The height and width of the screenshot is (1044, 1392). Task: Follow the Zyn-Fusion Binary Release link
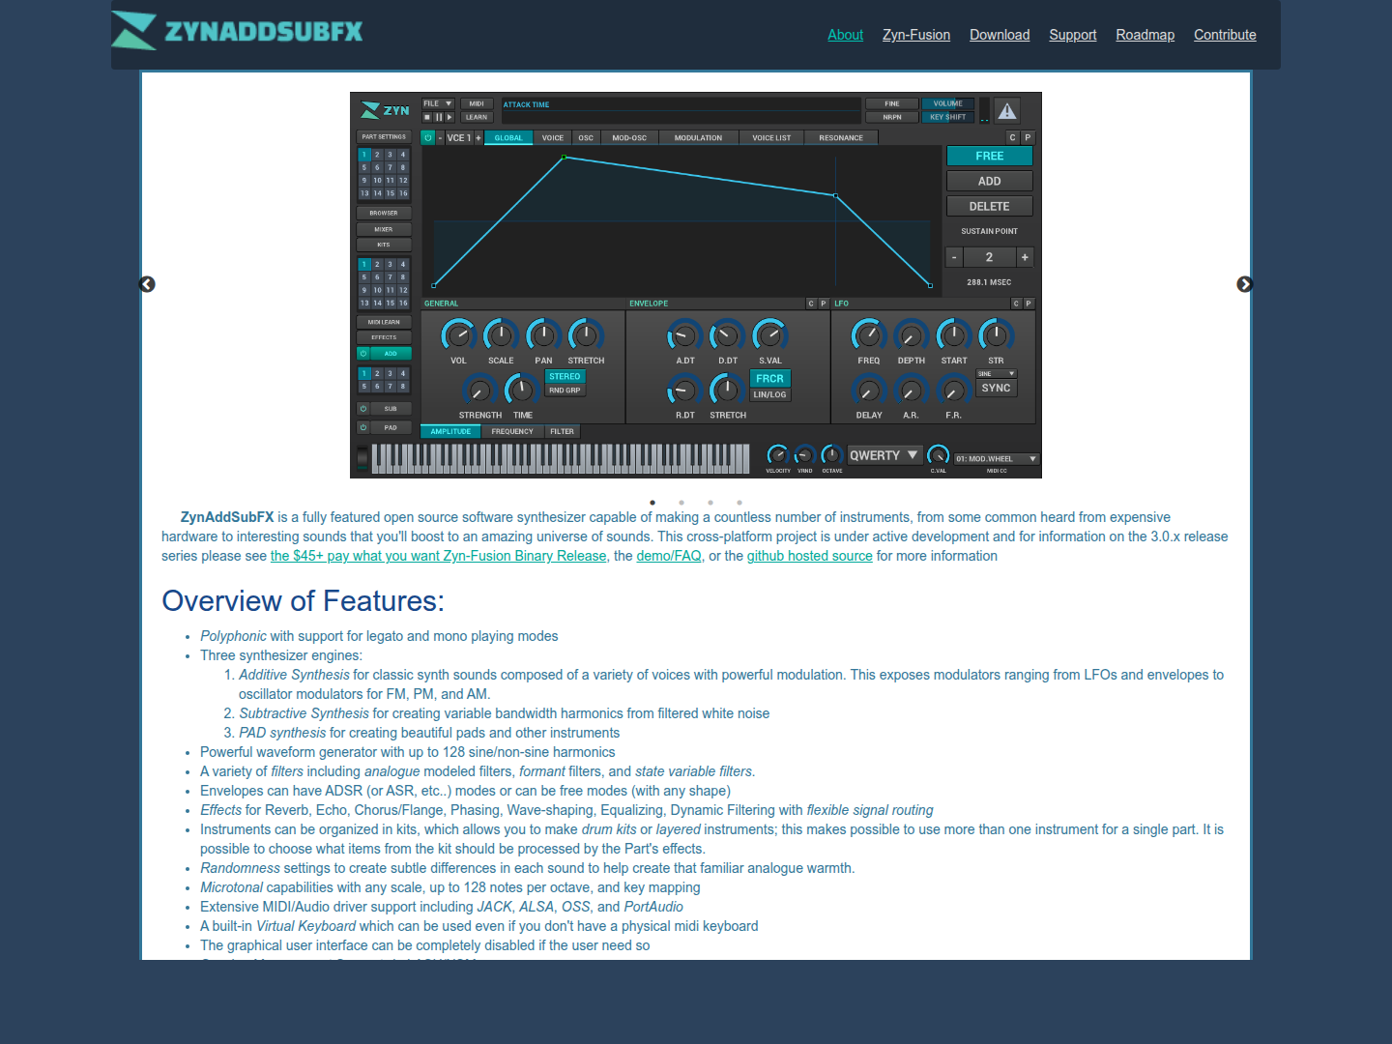click(x=439, y=556)
